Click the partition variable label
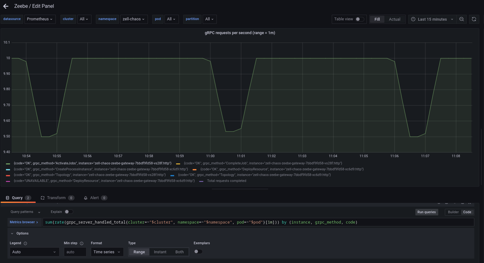 click(x=192, y=19)
